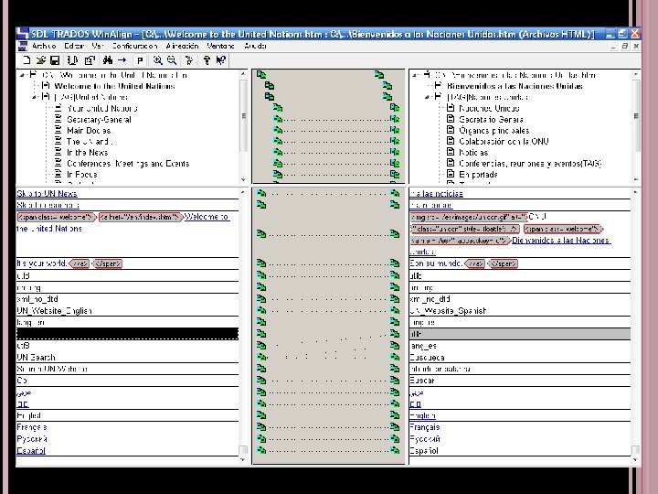Select 'Secretario General' in the right tree

(x=491, y=119)
